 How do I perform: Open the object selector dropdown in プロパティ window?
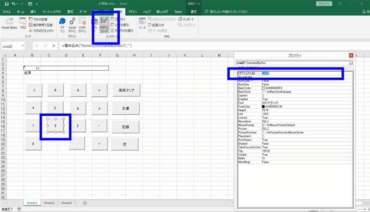(x=350, y=63)
